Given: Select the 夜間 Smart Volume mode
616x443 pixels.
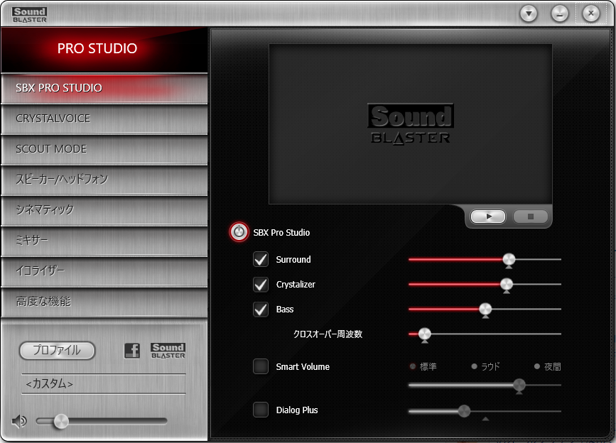Looking at the screenshot, I should (548, 366).
